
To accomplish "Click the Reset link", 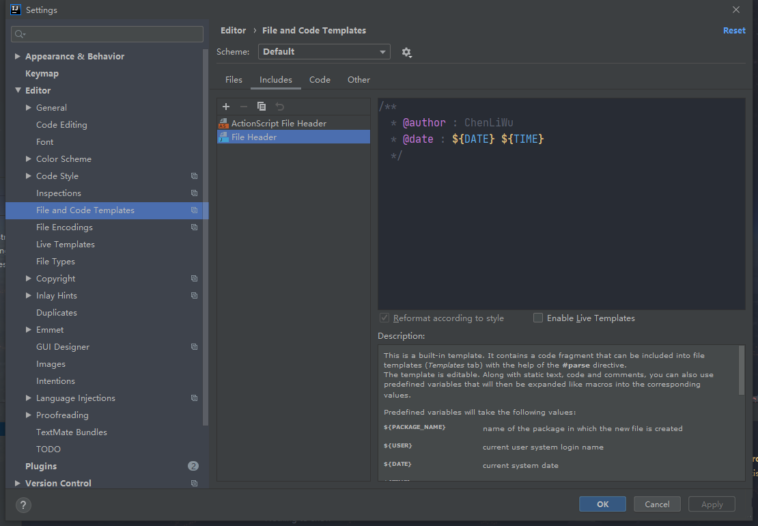I will click(x=734, y=31).
